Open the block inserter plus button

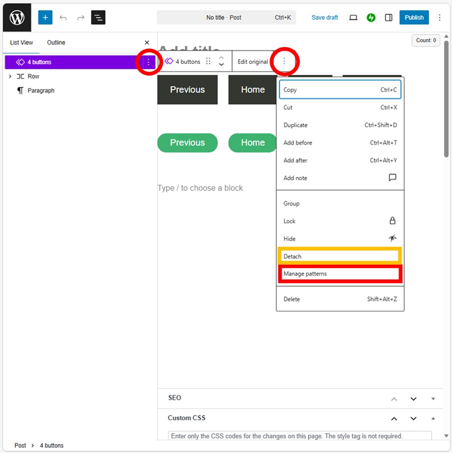(45, 18)
